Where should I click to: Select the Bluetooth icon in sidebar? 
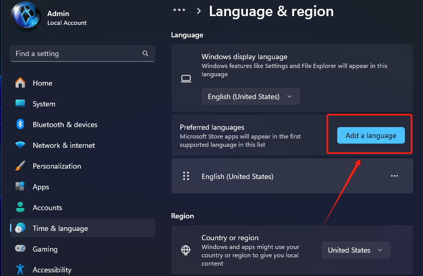click(20, 124)
